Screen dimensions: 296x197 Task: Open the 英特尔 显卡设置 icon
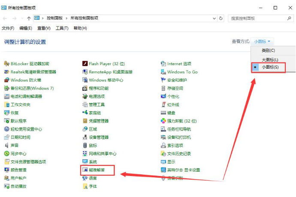tap(163, 170)
